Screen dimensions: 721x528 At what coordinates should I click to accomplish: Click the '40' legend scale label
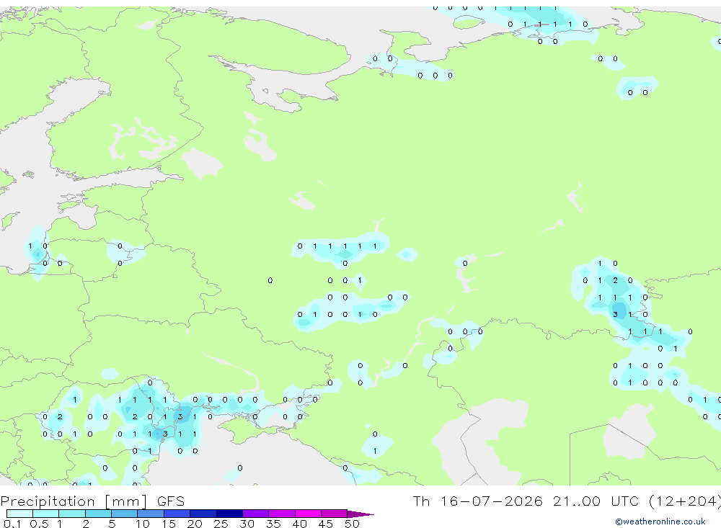[x=299, y=524]
